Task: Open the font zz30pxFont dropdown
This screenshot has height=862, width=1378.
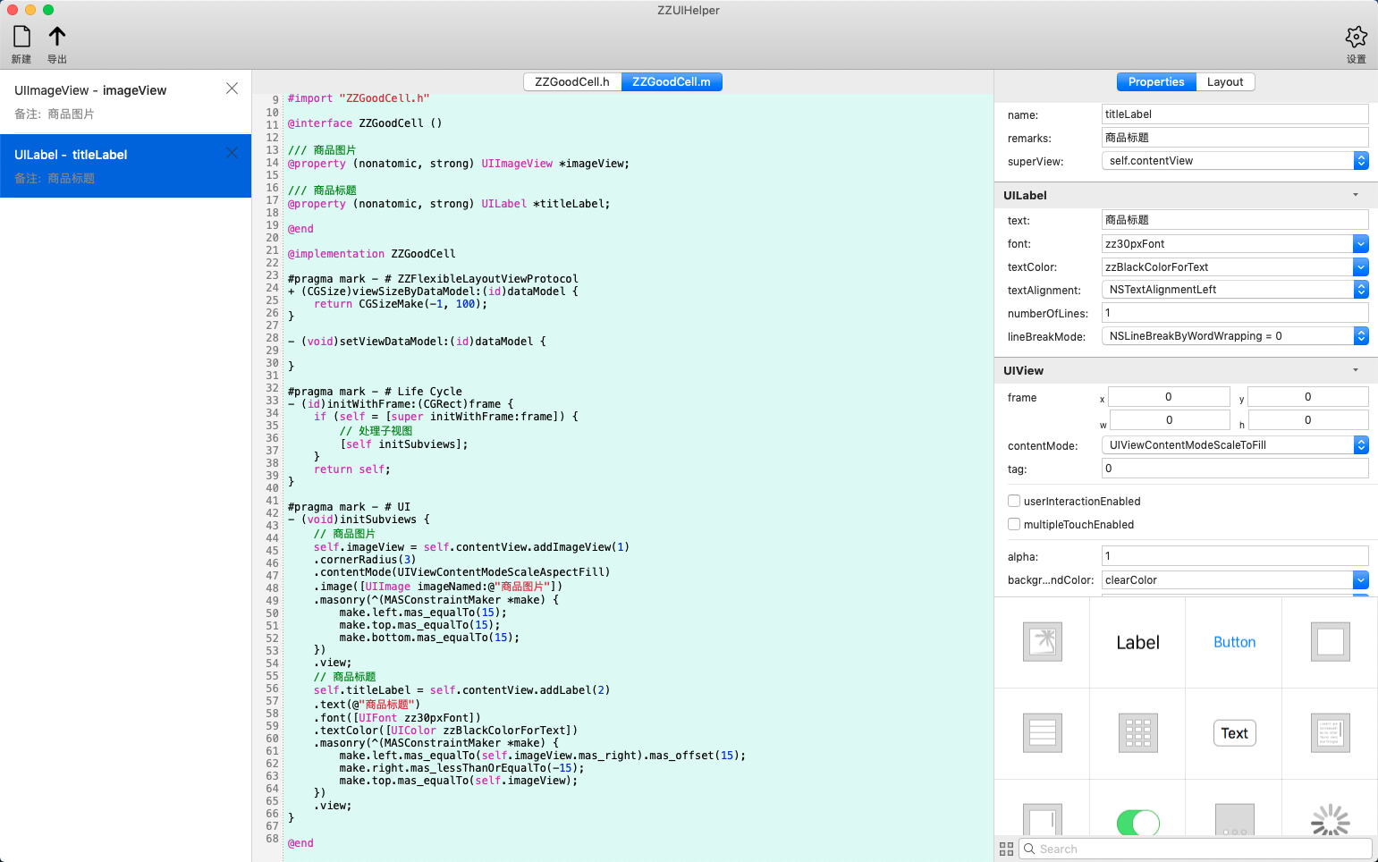Action: click(1360, 243)
